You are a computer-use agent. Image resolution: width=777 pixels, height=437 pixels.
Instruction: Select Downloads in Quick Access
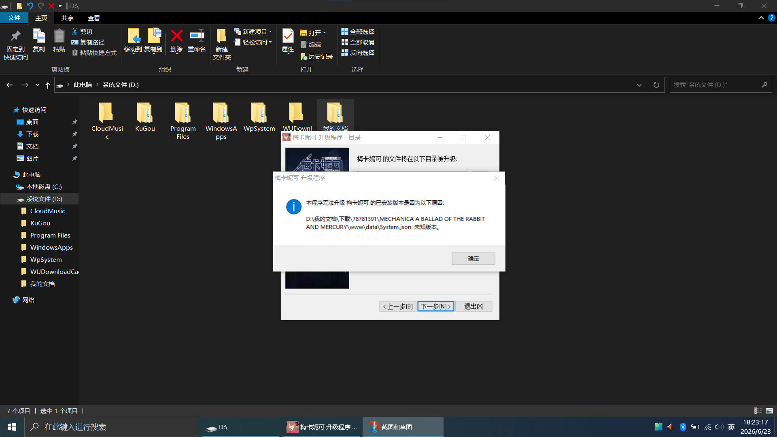coord(32,134)
